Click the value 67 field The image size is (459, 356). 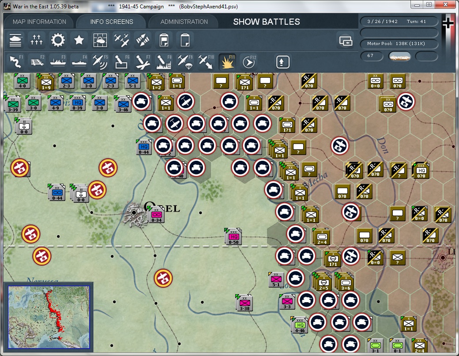[x=372, y=56]
